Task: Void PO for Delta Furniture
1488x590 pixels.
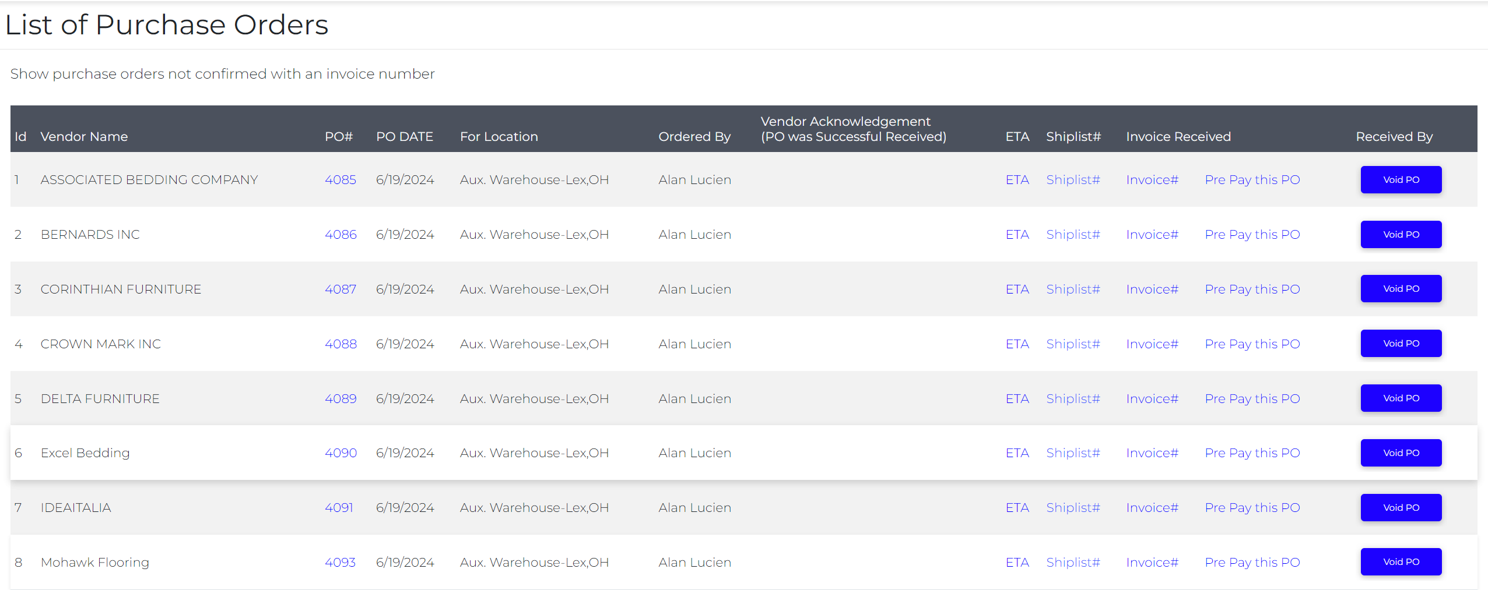Action: (x=1401, y=398)
